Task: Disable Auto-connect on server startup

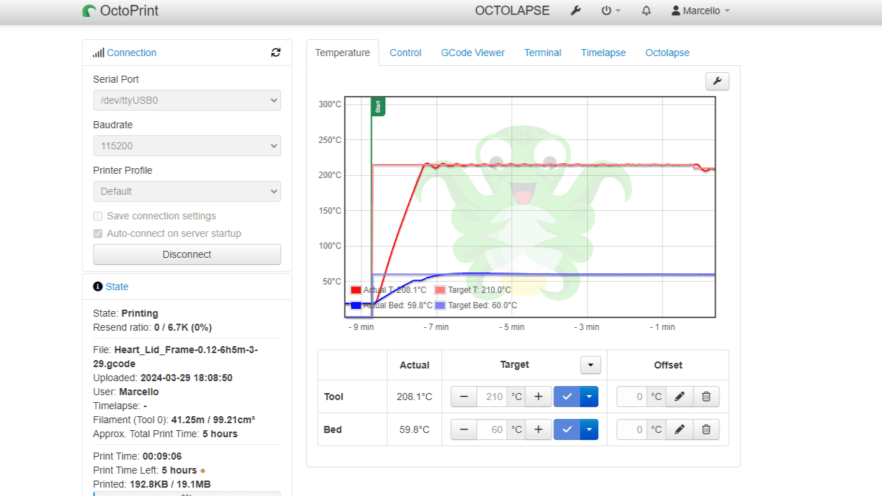Action: [98, 233]
